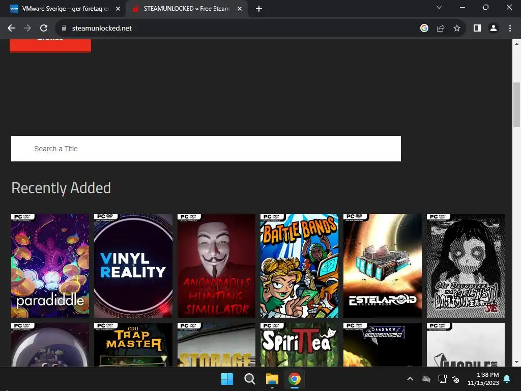Open the Storage game cover
The image size is (521, 391).
coord(216,345)
